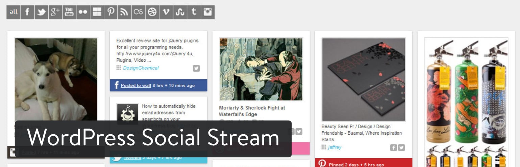Filter the stream by YouTube icon
Viewport: 520px width, 167px height.
pos(69,12)
